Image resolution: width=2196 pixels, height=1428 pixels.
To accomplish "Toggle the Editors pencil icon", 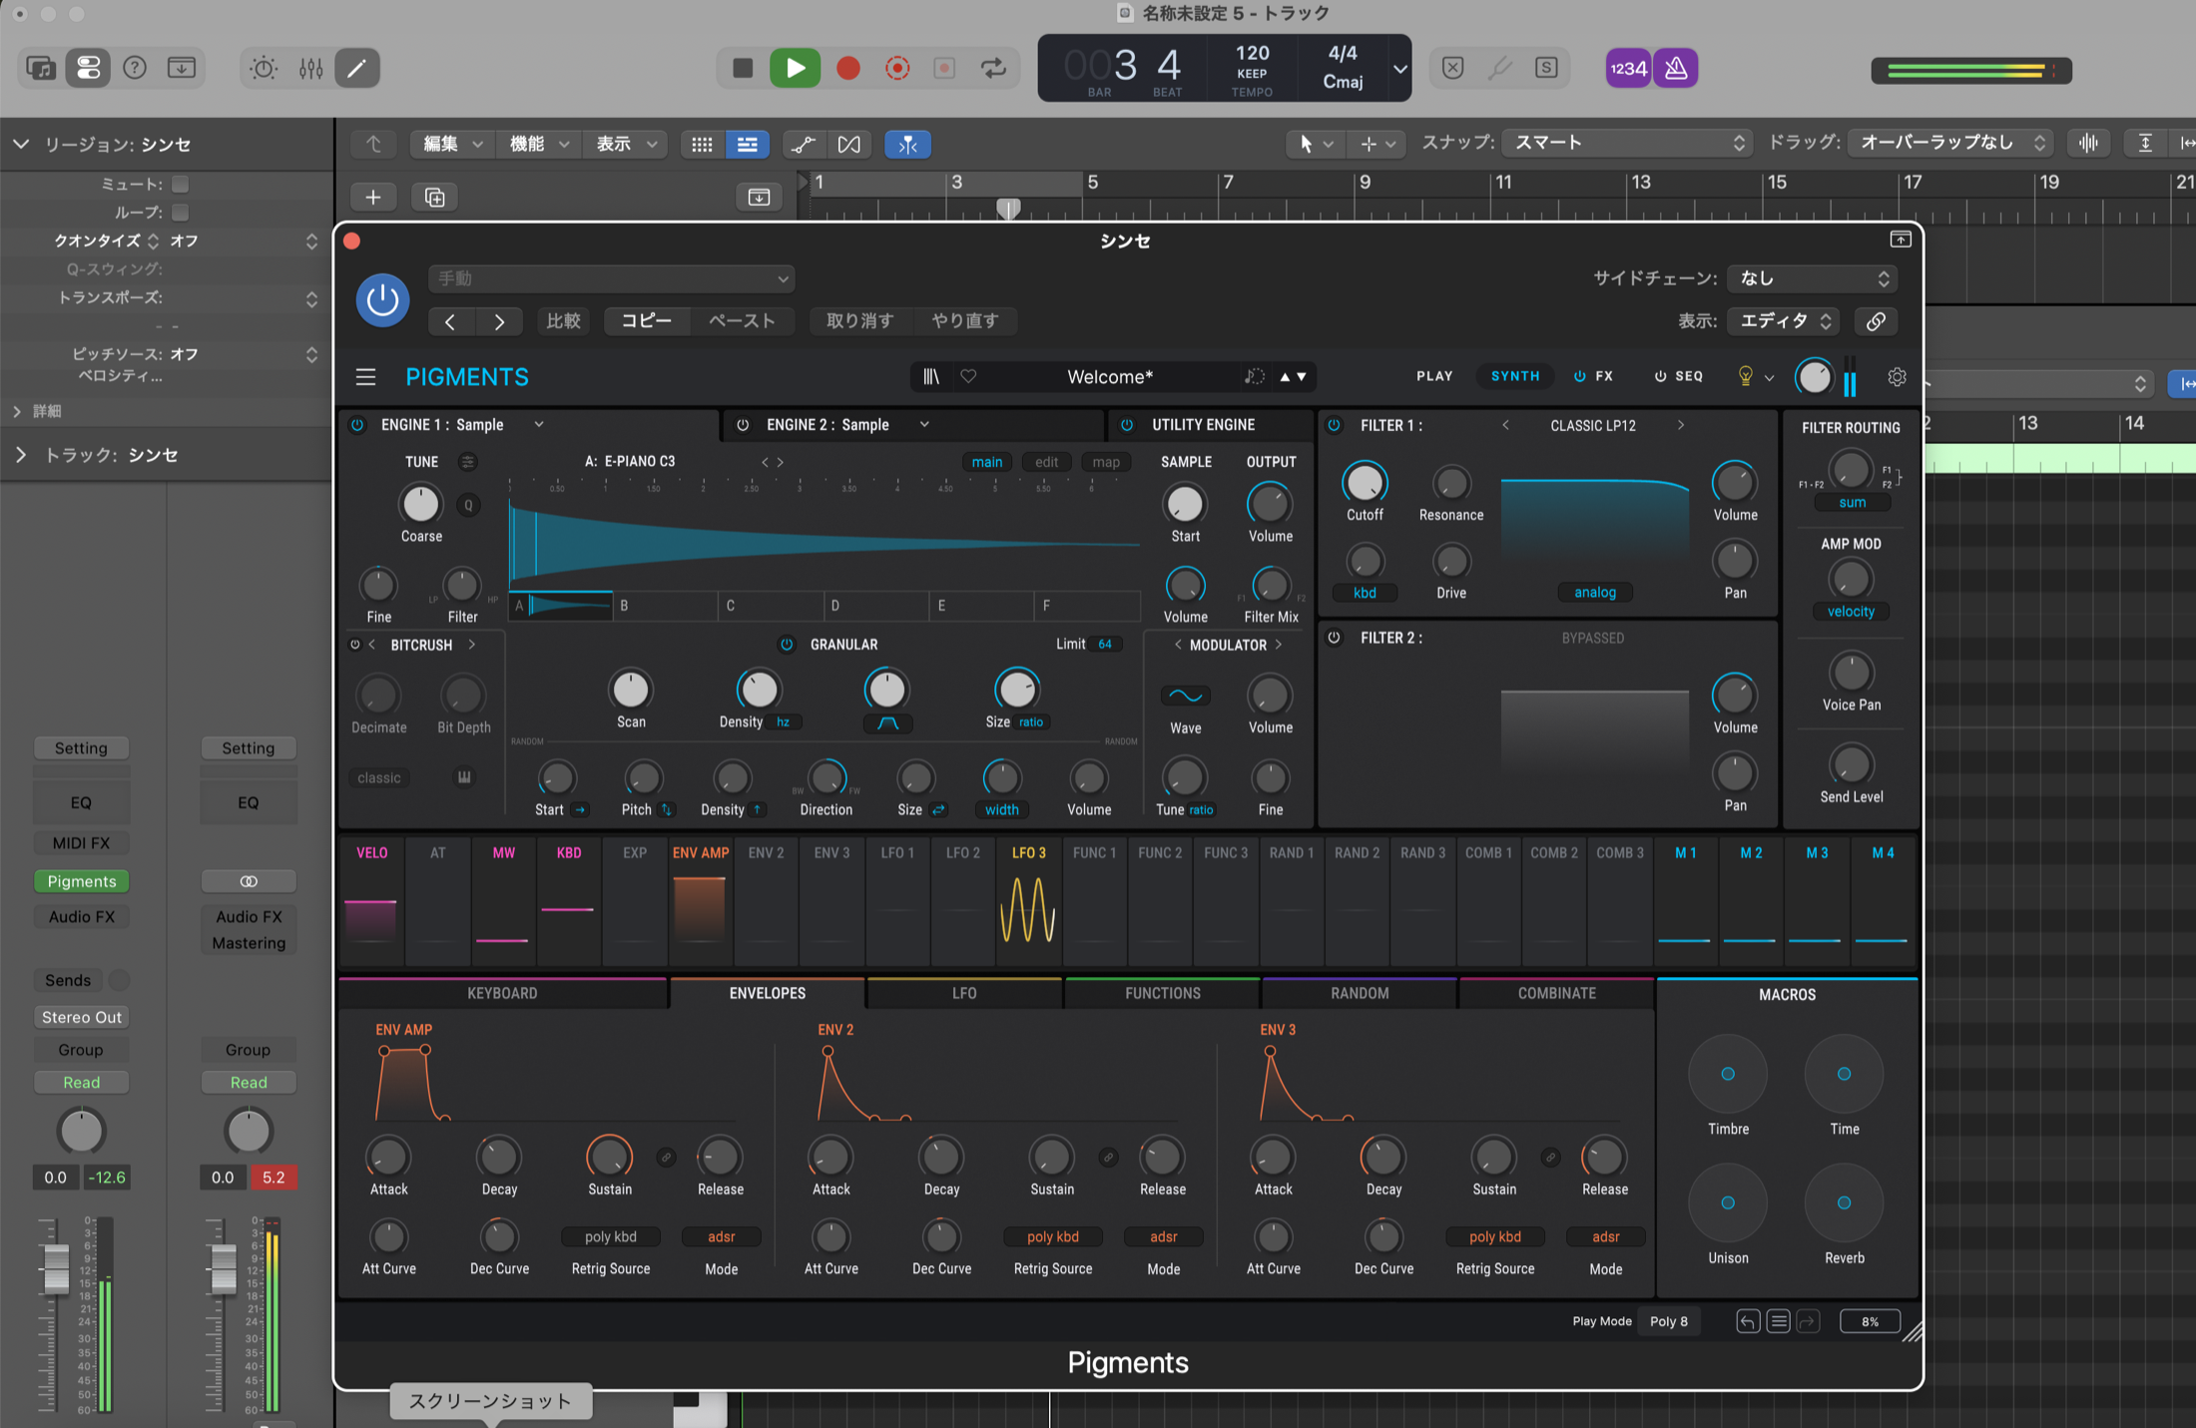I will pyautogui.click(x=356, y=68).
